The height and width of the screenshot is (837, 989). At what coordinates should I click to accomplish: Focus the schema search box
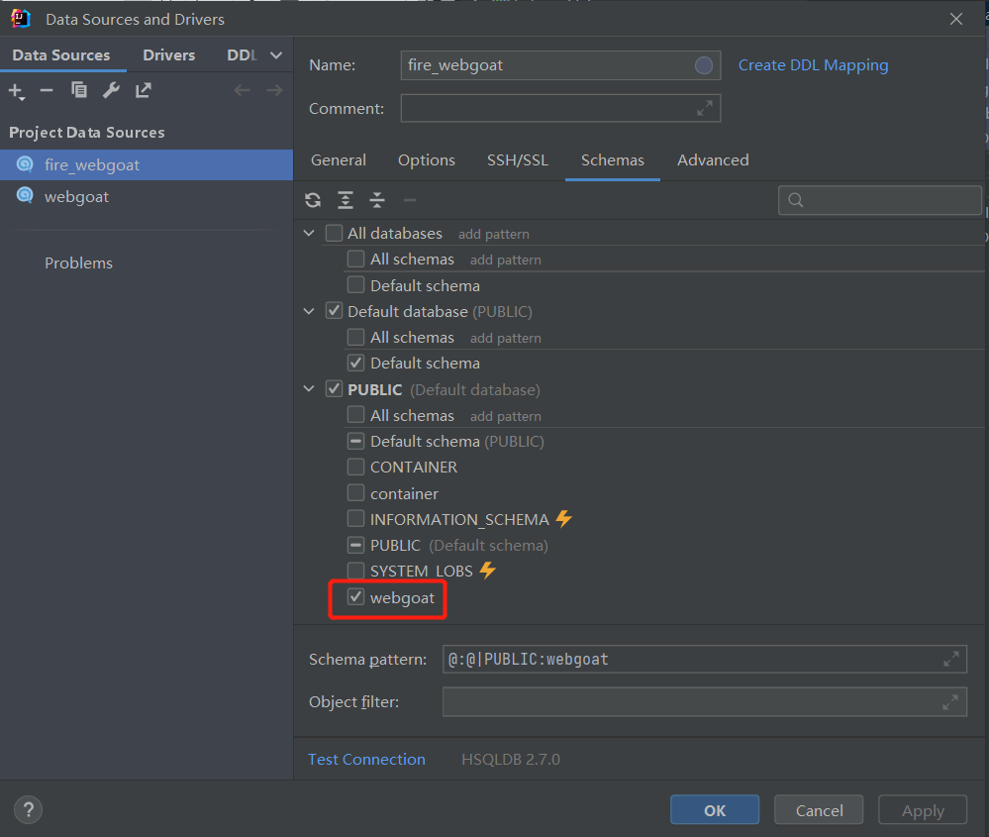coord(880,200)
